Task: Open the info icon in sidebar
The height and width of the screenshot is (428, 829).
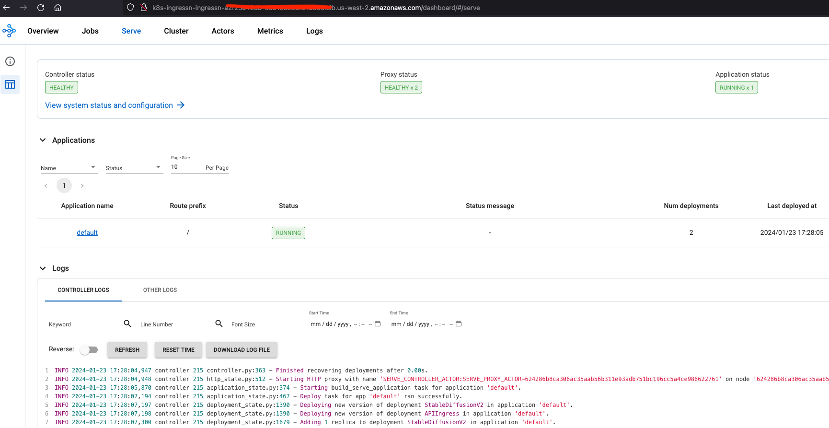Action: (10, 61)
